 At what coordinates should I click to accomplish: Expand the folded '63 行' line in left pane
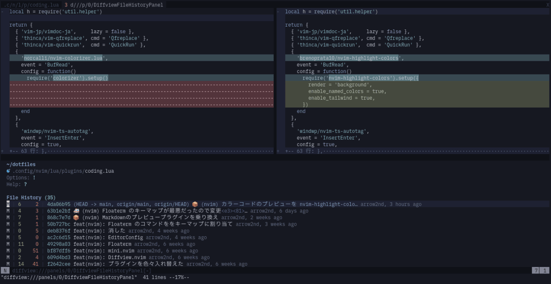[141, 151]
